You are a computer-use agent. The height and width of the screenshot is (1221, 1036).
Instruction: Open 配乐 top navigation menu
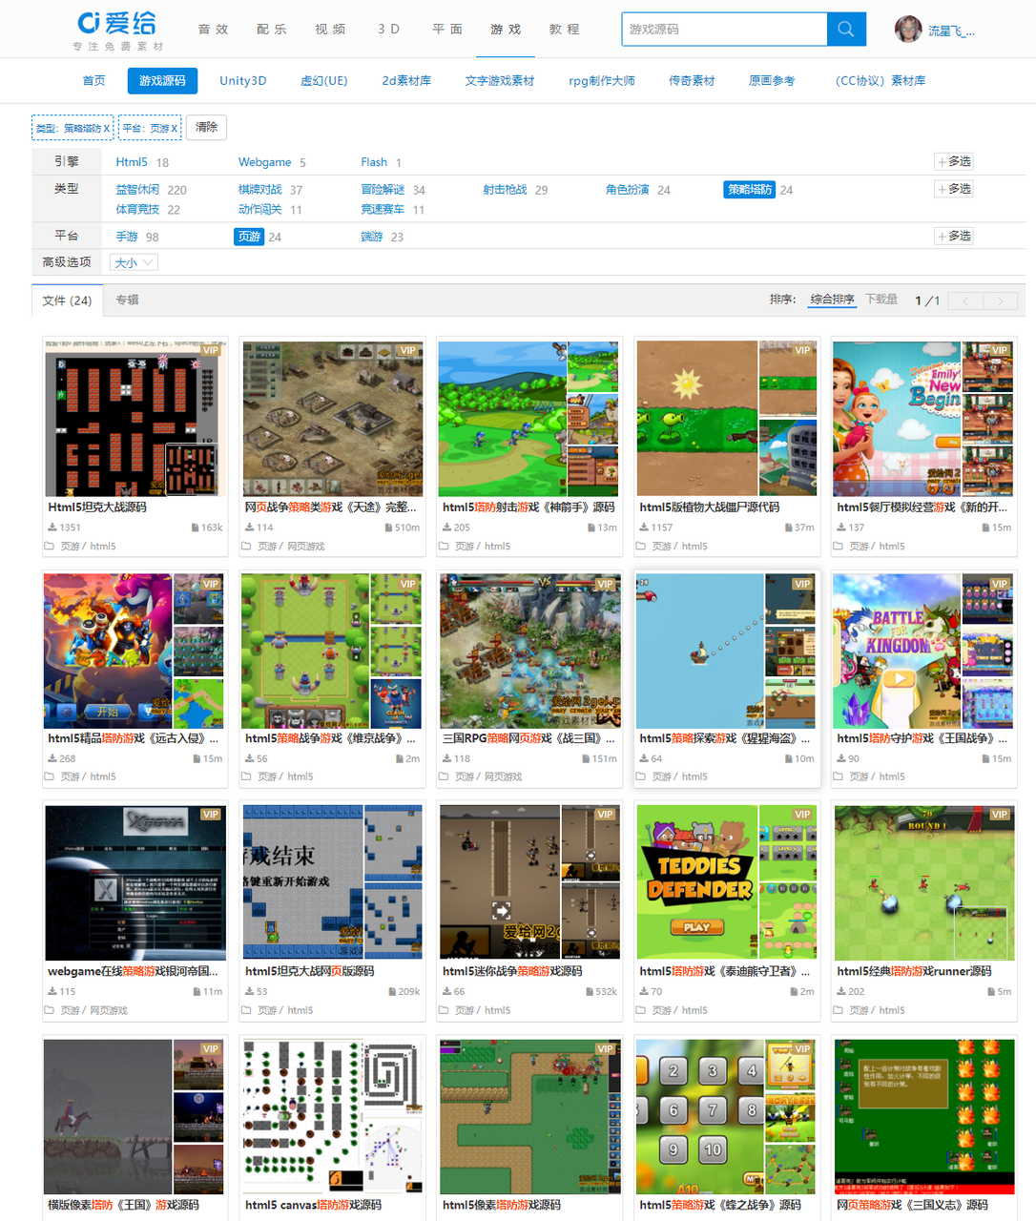[x=272, y=30]
